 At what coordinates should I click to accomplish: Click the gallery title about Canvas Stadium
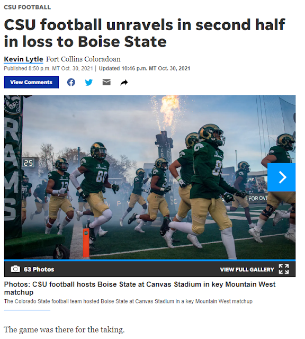[140, 288]
